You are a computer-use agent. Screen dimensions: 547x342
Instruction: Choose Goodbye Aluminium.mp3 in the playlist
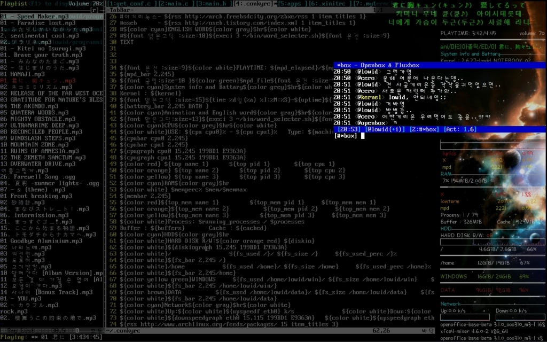(x=41, y=241)
